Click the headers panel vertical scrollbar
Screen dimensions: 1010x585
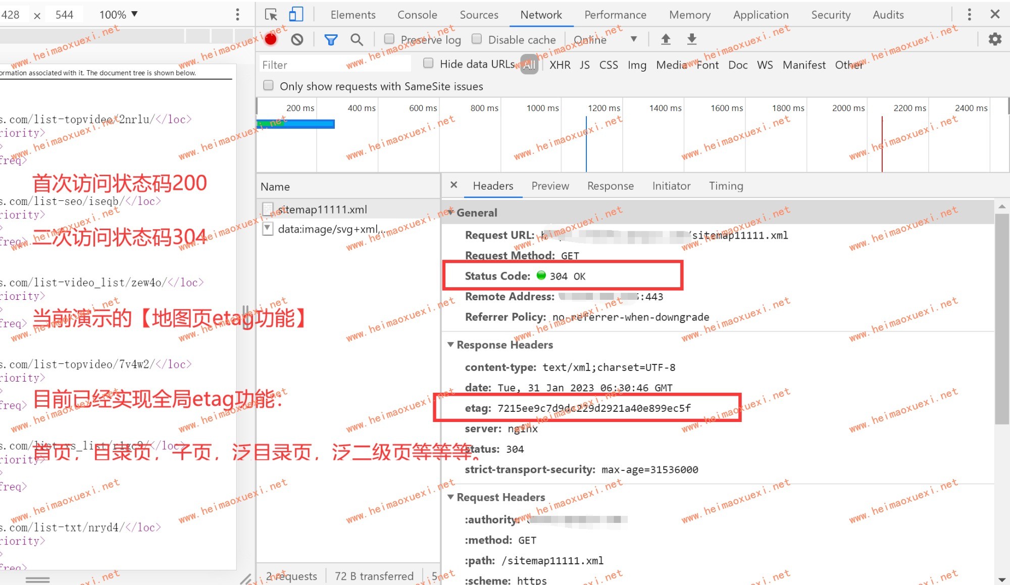[x=1001, y=318]
